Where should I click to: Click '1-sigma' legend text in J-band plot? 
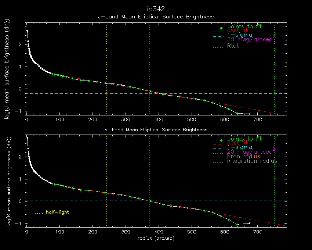(240, 35)
